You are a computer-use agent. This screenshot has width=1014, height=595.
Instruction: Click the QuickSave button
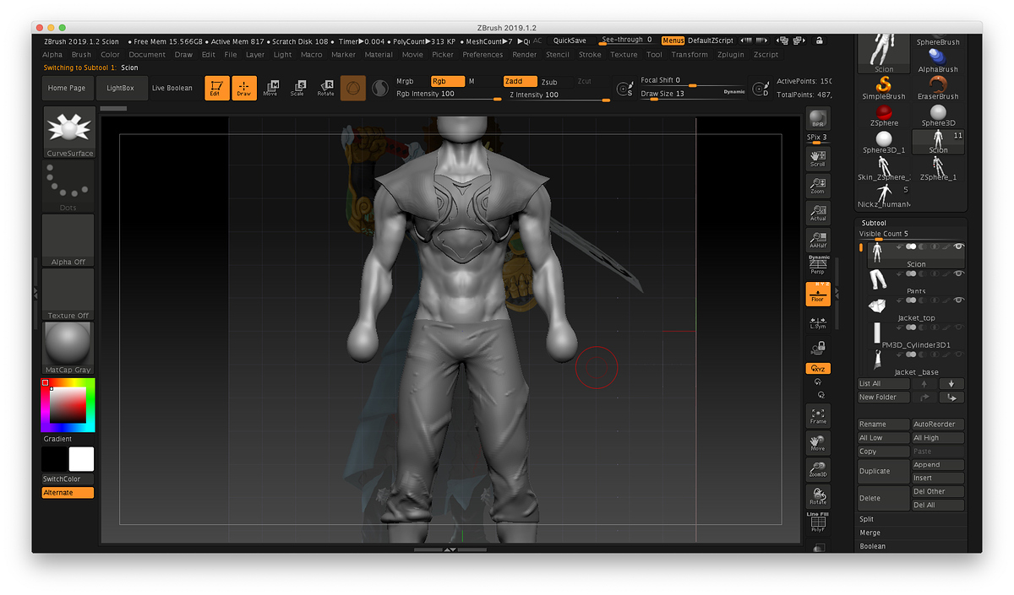[570, 41]
